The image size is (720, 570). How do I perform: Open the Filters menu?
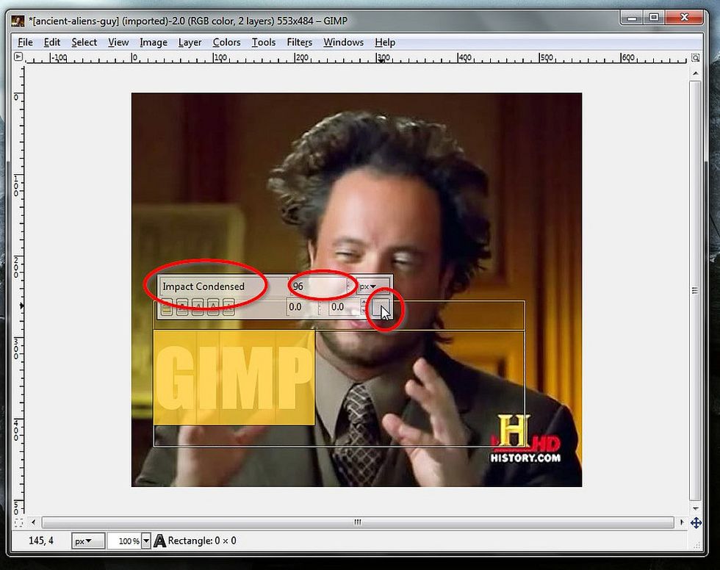(x=299, y=42)
